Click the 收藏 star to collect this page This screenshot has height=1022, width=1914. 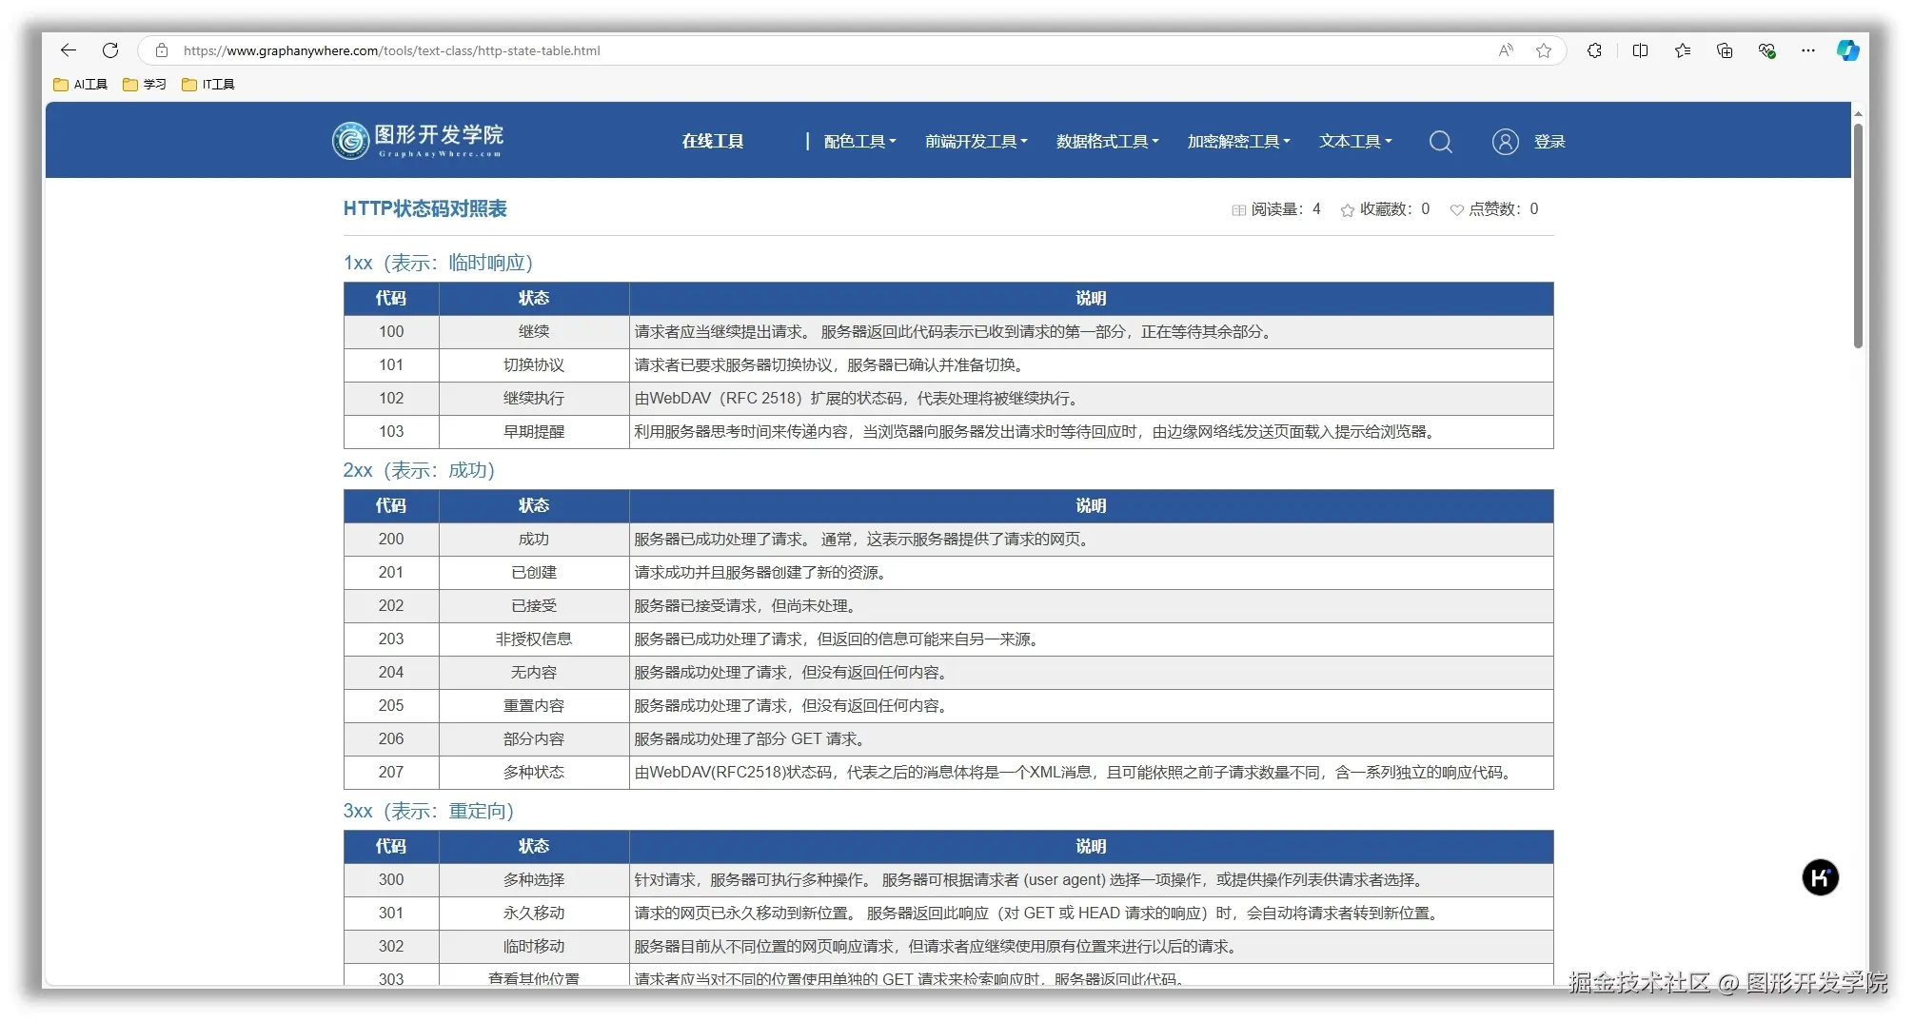pyautogui.click(x=1347, y=209)
